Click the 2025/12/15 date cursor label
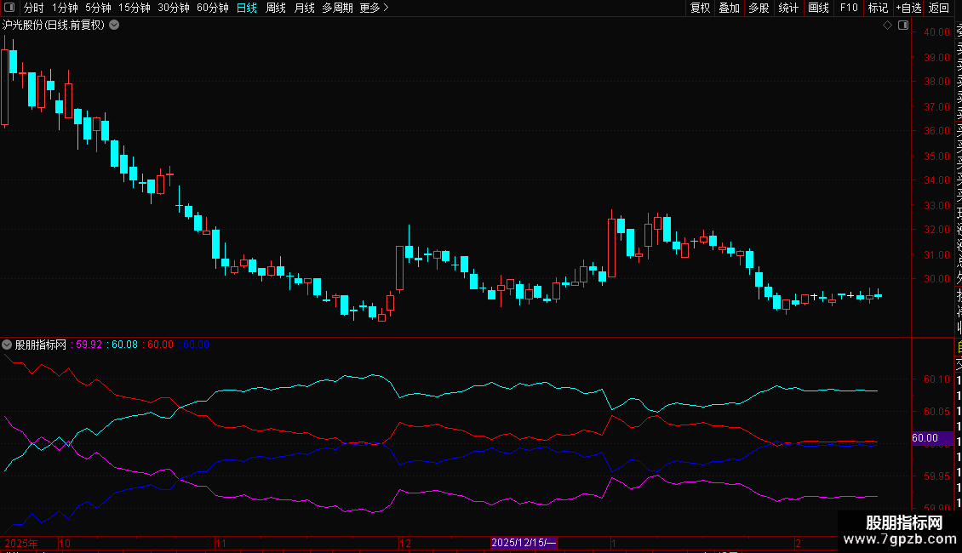Viewport: 962px width, 553px height. [524, 543]
